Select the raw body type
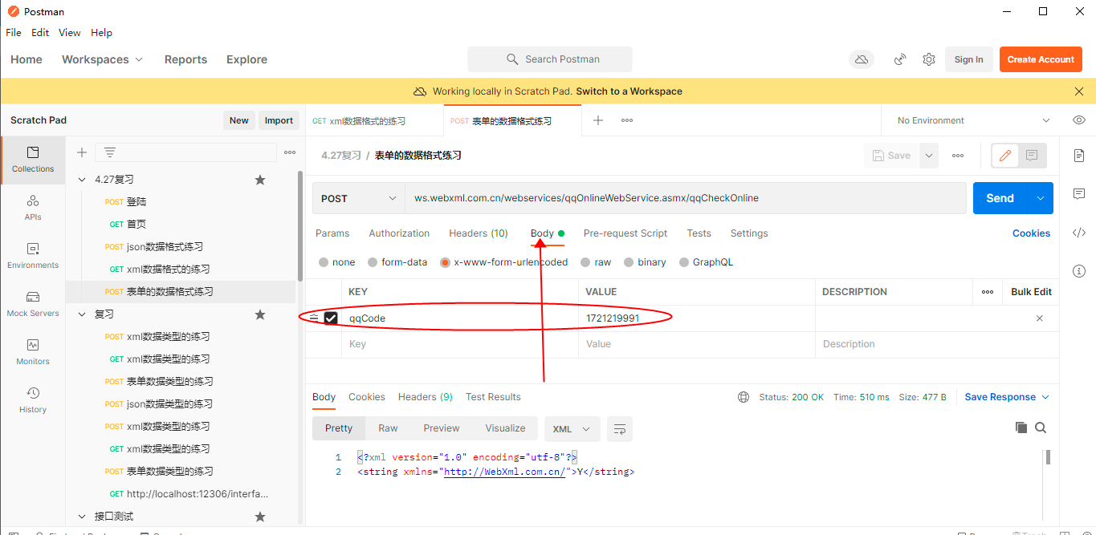 [586, 262]
